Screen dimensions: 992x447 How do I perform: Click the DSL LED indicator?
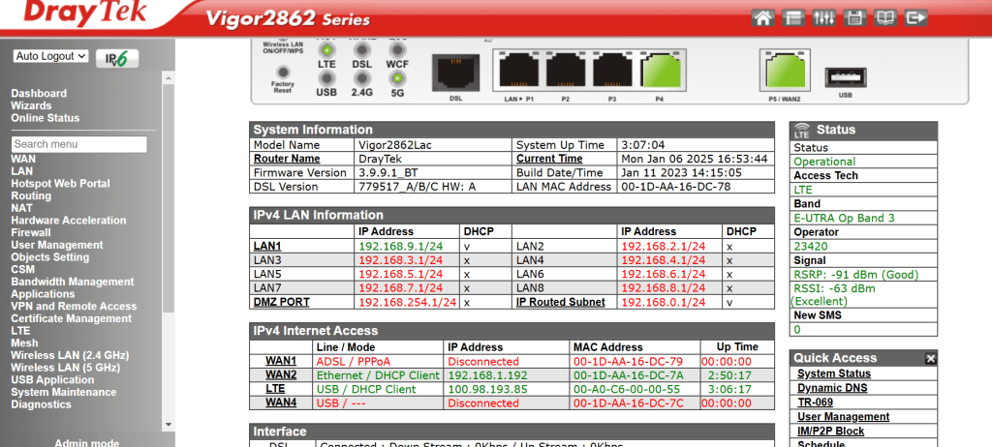(362, 50)
